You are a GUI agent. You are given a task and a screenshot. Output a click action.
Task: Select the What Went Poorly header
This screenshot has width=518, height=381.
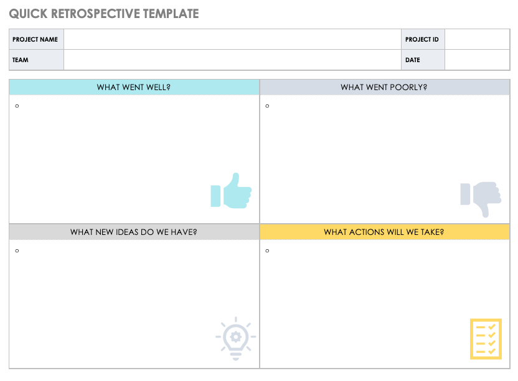click(x=384, y=87)
